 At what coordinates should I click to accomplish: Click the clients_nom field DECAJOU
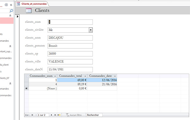70,38
